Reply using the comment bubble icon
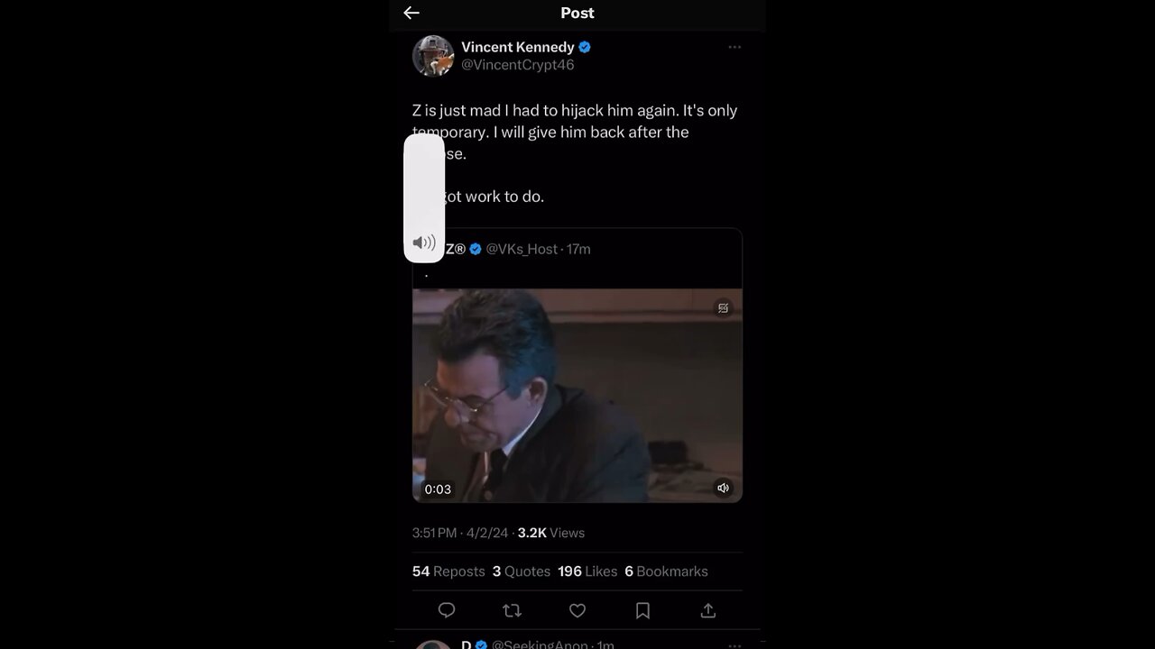 (447, 611)
